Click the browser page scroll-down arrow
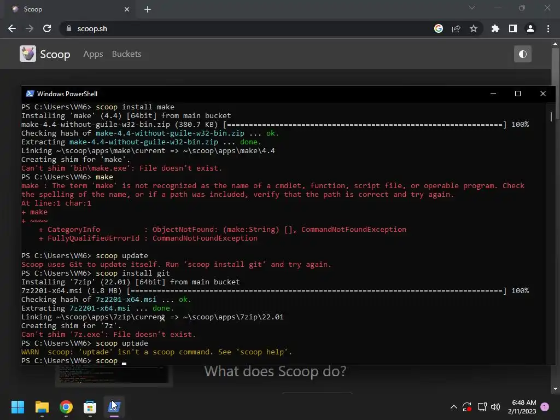The height and width of the screenshot is (420, 560). click(555, 389)
